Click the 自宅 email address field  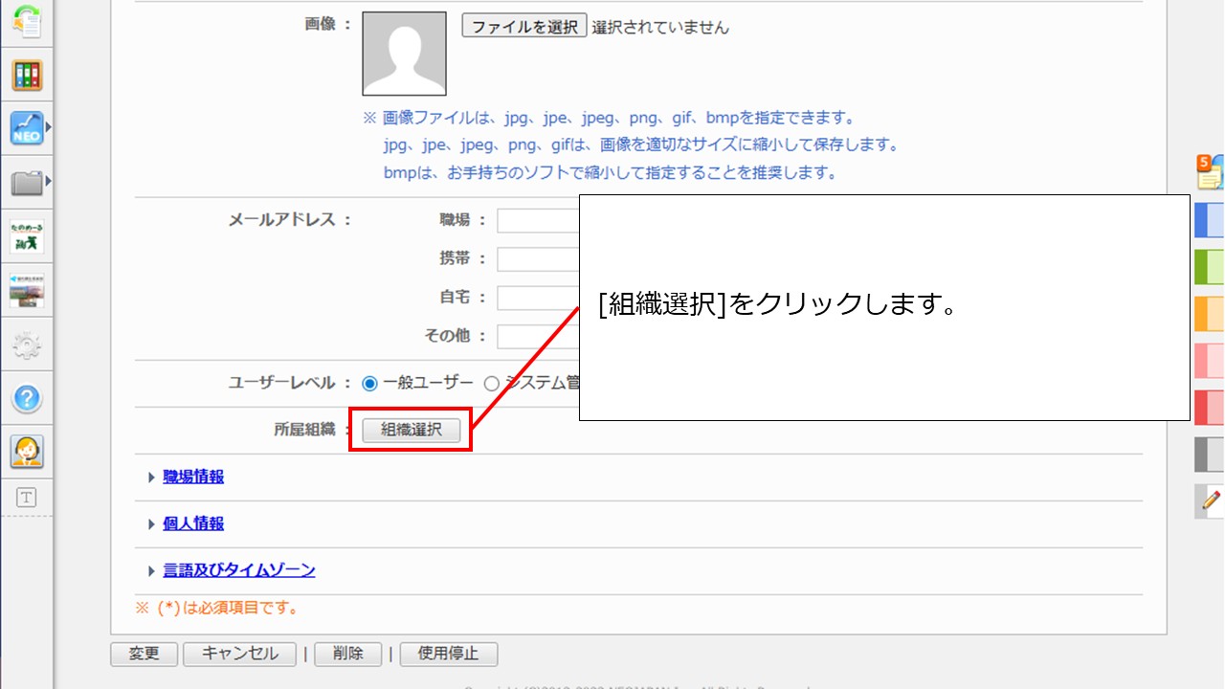click(x=538, y=298)
